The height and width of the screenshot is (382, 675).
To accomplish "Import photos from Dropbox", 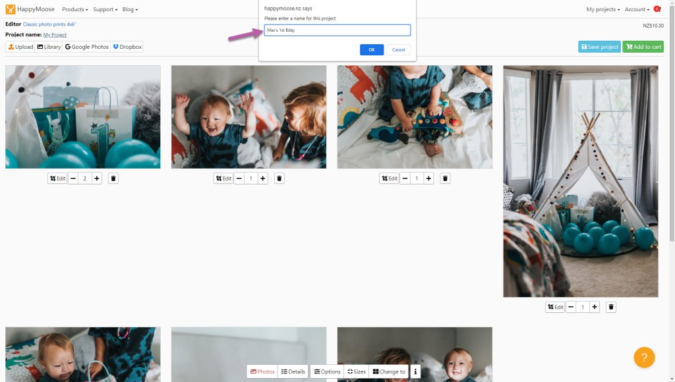I will click(x=127, y=47).
